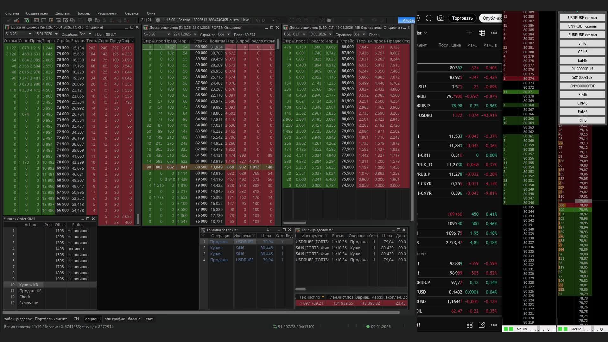Open the Si-3.26 dropdown in the first option board
Viewport: 608px width, 342px height.
(x=30, y=34)
